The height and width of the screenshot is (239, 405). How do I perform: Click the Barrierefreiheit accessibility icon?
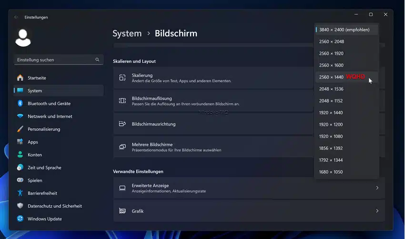[20, 193]
